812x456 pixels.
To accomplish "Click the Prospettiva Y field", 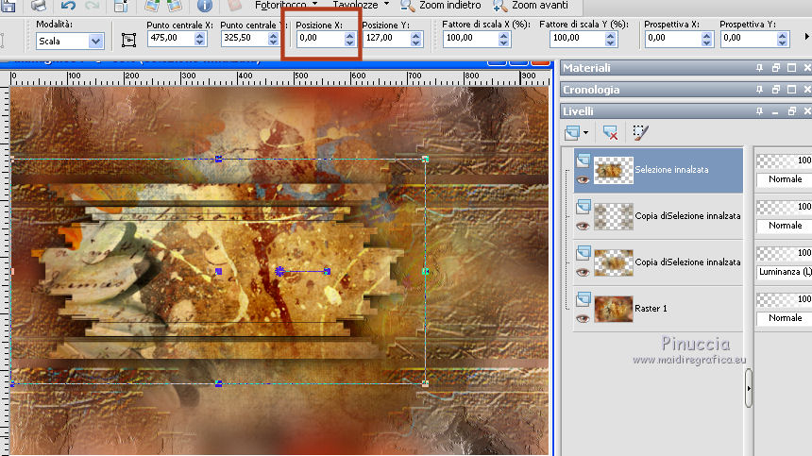I will click(x=749, y=39).
